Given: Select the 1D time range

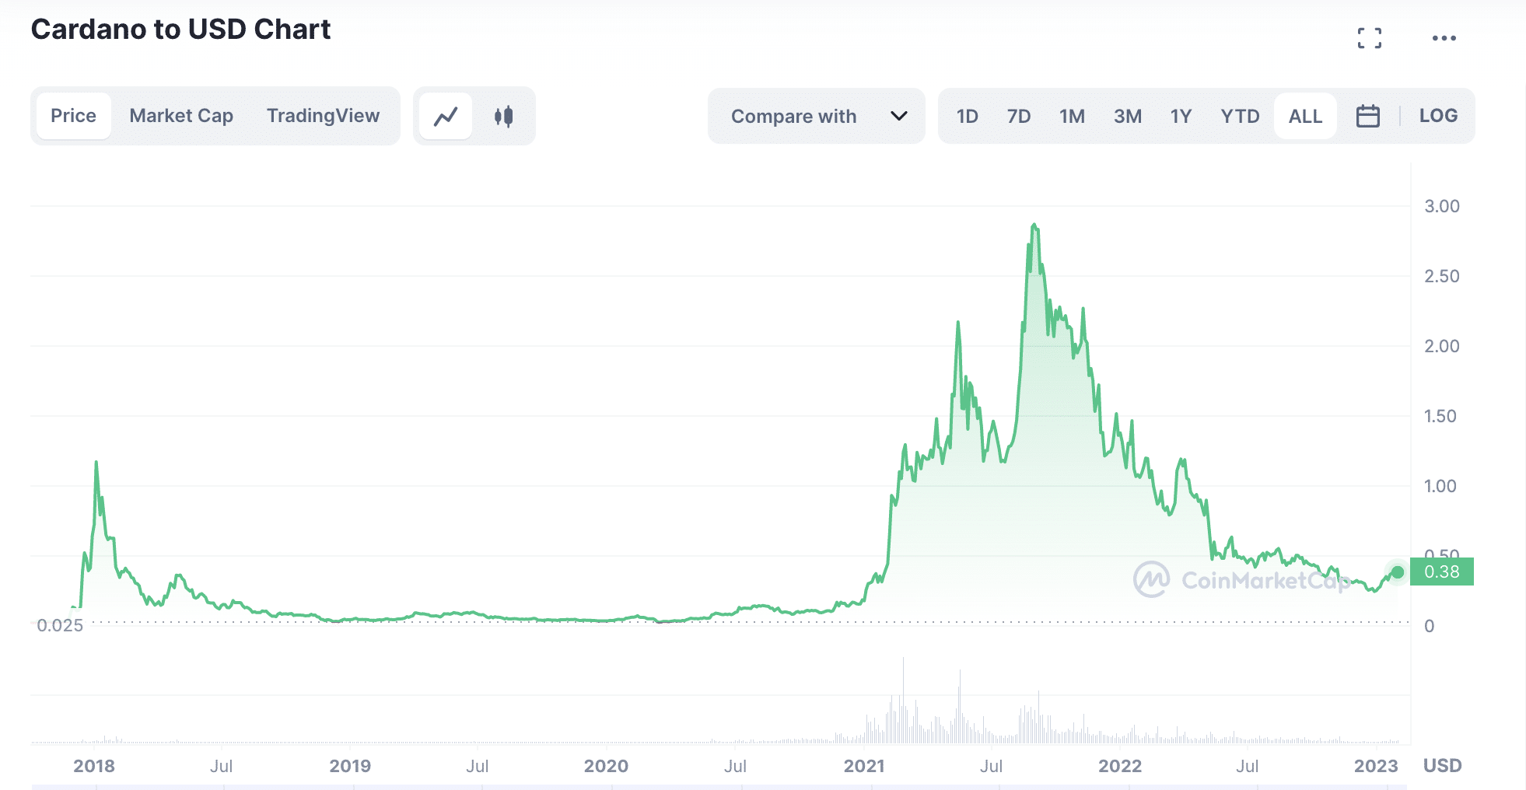Looking at the screenshot, I should 967,117.
